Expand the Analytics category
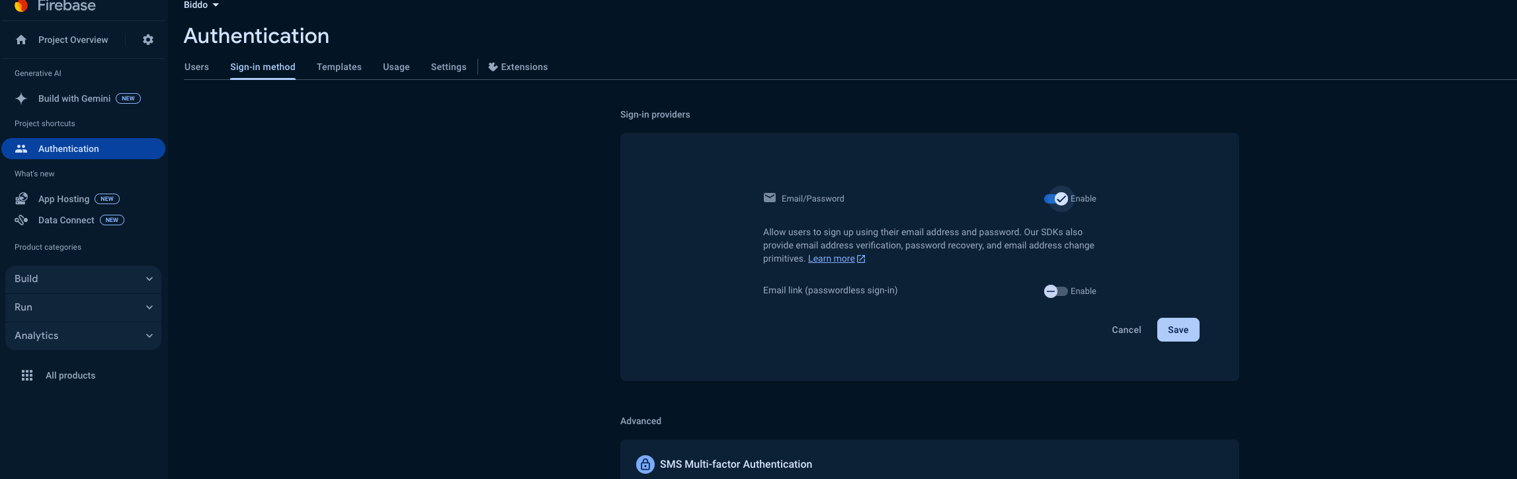Image resolution: width=1517 pixels, height=479 pixels. (83, 336)
